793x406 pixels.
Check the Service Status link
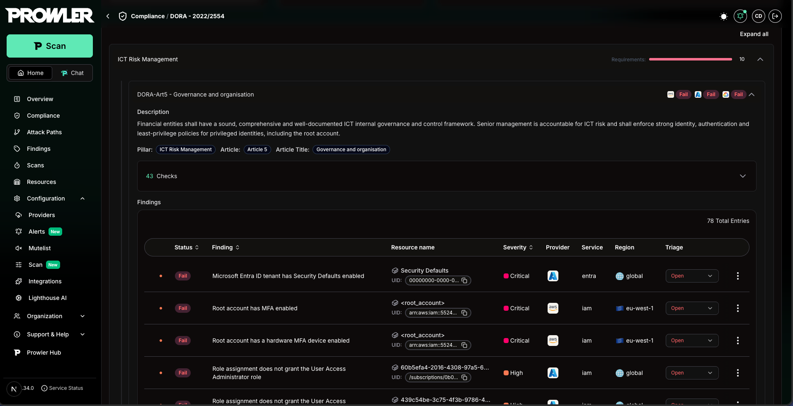pos(62,388)
